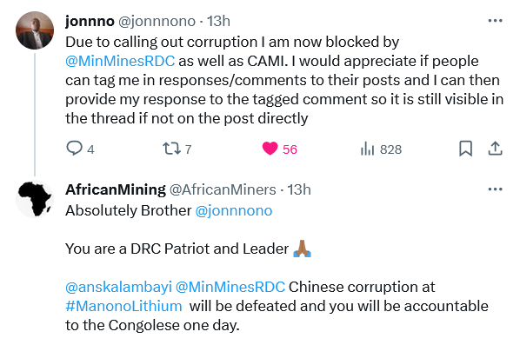Open jonnno's profile picture

pos(35,30)
